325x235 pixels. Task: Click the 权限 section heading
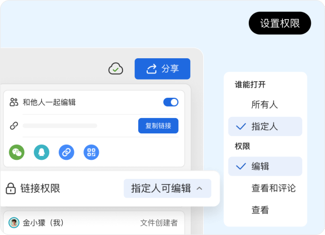pos(242,146)
